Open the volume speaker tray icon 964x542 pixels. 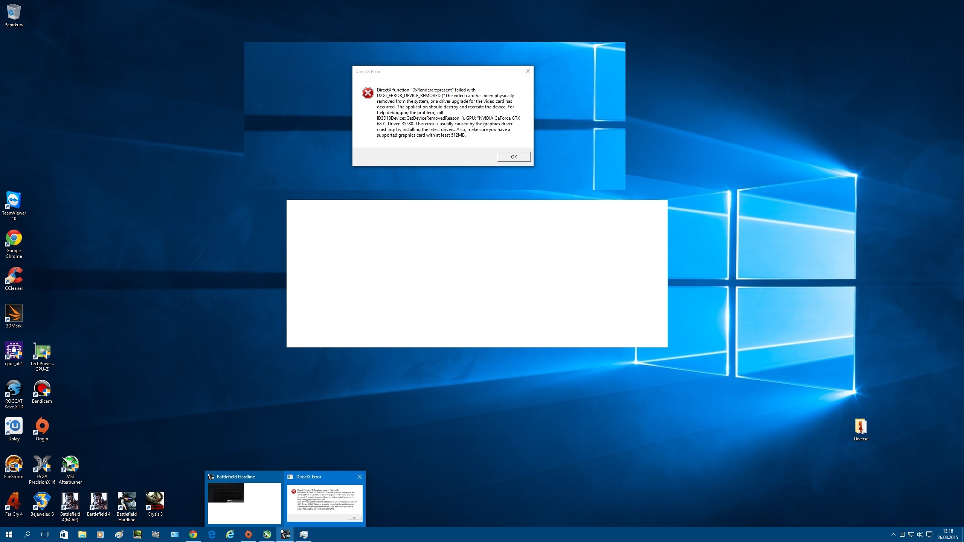(920, 534)
